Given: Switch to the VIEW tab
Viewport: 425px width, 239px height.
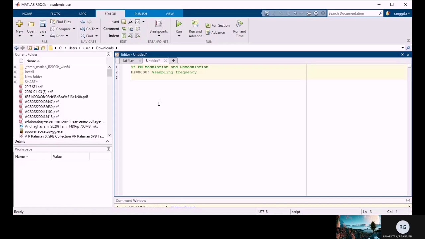Looking at the screenshot, I should [x=170, y=14].
